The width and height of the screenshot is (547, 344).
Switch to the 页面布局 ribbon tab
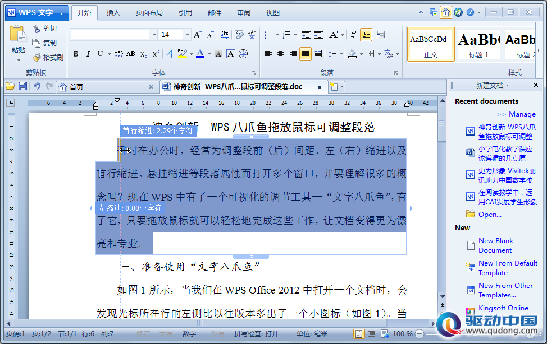[149, 13]
